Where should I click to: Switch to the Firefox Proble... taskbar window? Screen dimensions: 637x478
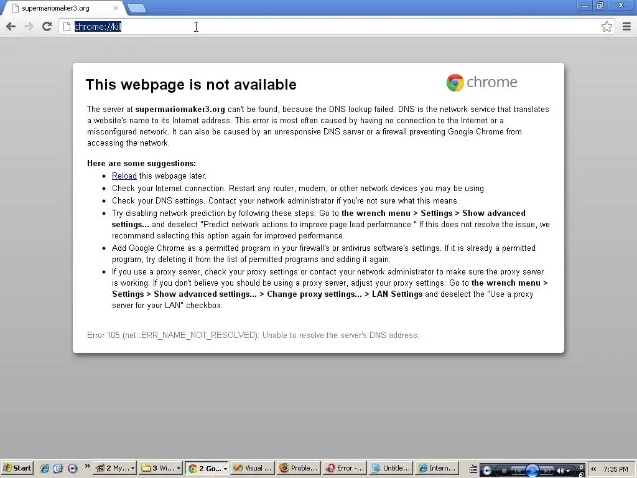(x=299, y=468)
